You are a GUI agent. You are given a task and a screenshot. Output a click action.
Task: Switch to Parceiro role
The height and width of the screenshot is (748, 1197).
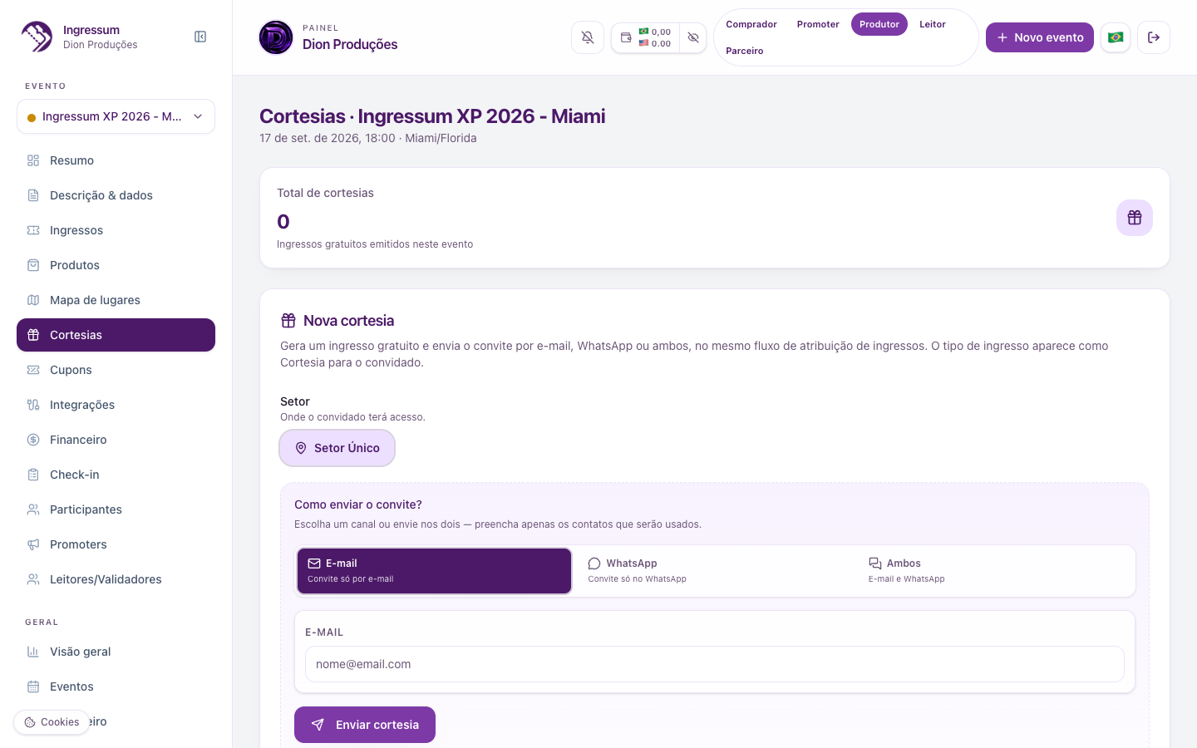click(x=745, y=51)
